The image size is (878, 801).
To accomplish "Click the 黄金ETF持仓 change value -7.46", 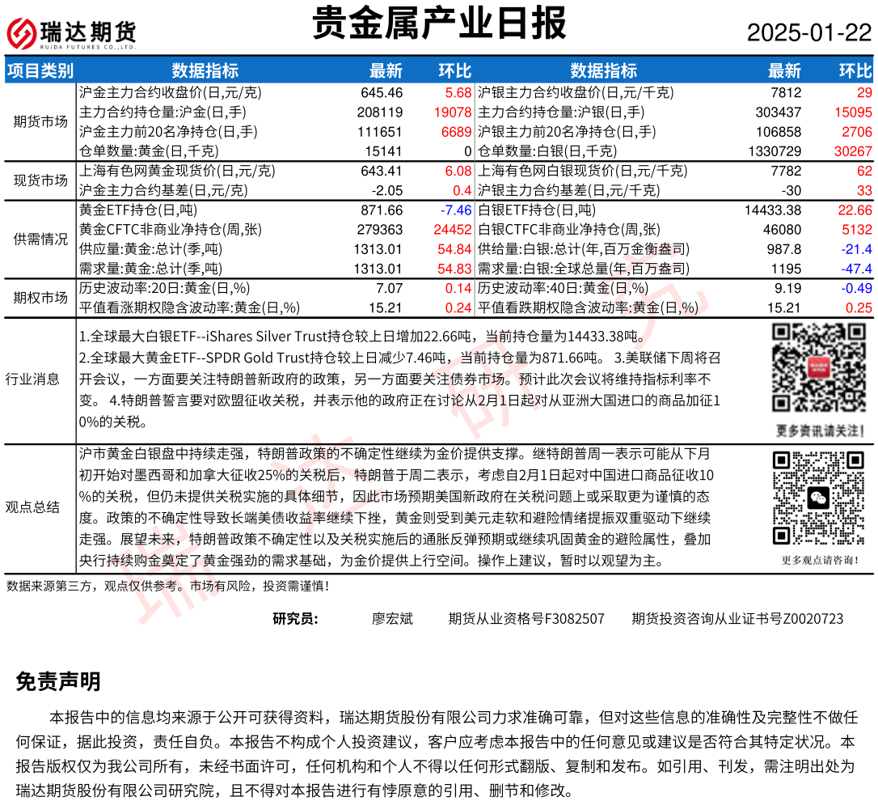I will (x=455, y=210).
